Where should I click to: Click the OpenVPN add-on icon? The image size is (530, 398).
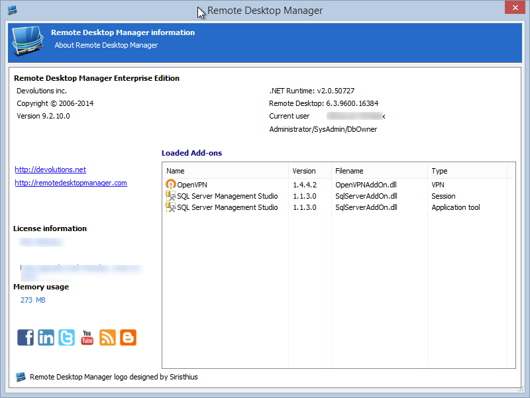pos(171,184)
